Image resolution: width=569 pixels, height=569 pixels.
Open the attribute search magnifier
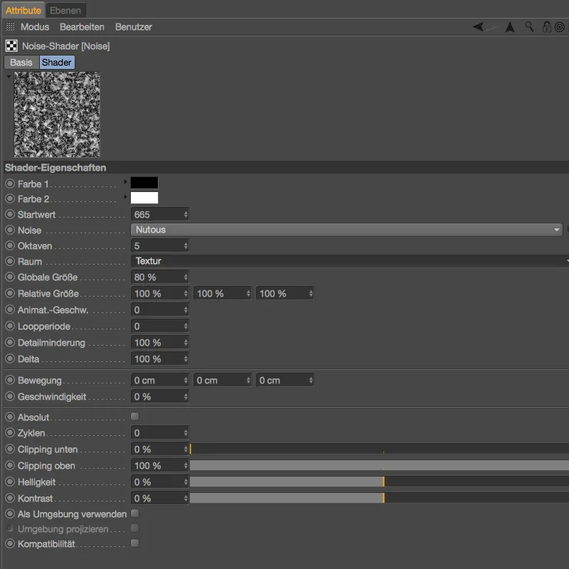[x=529, y=27]
